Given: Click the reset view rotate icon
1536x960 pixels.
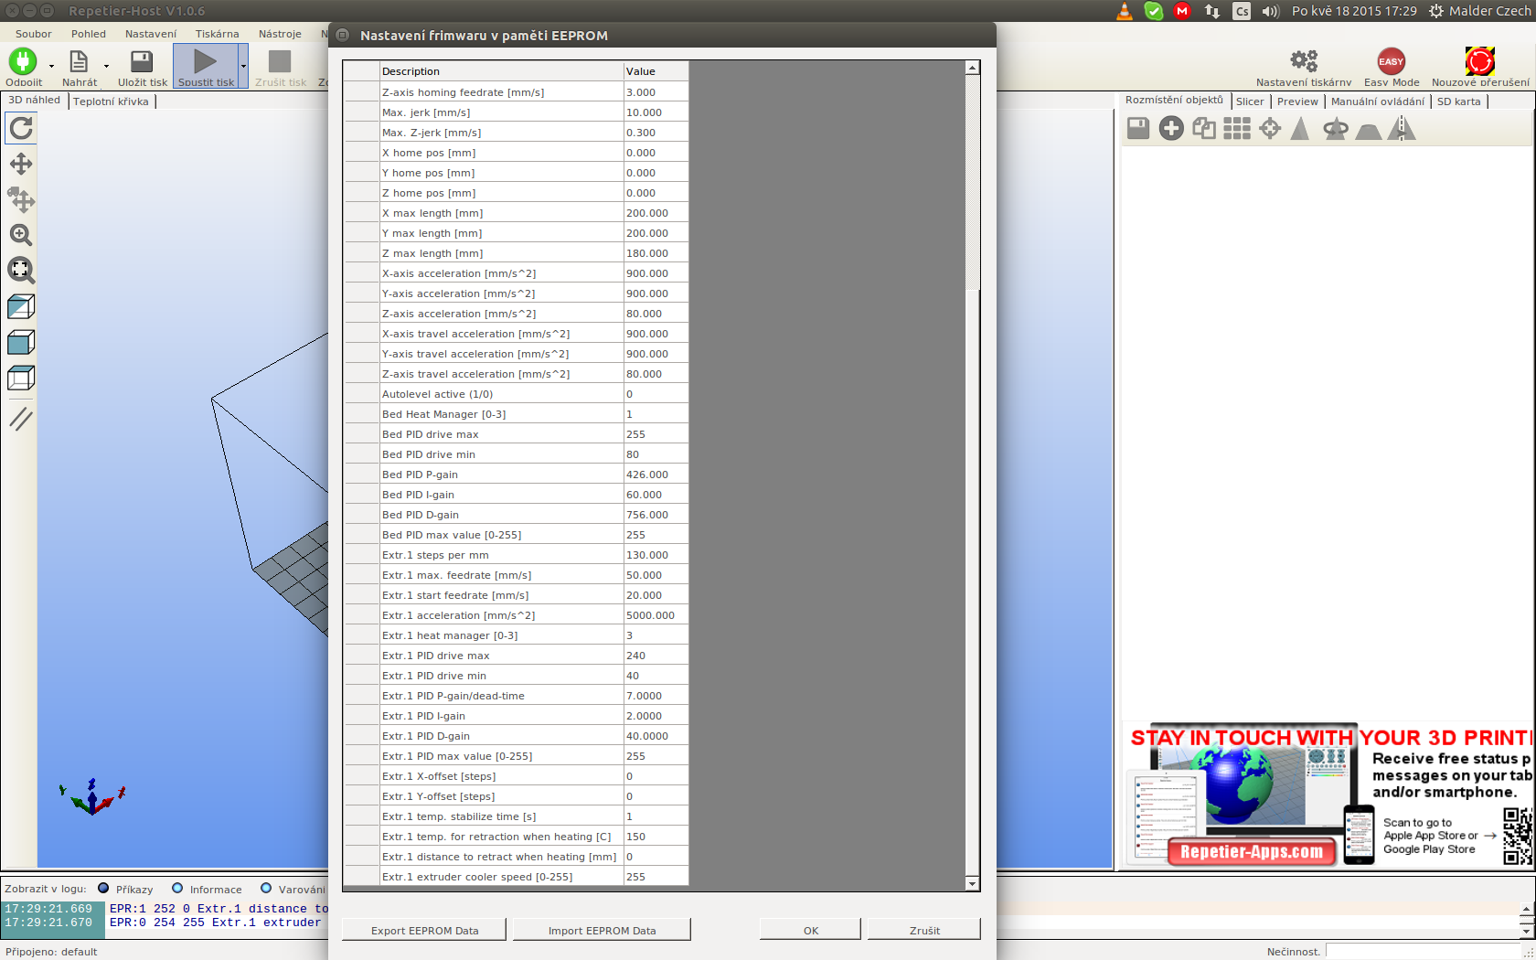Looking at the screenshot, I should [21, 128].
